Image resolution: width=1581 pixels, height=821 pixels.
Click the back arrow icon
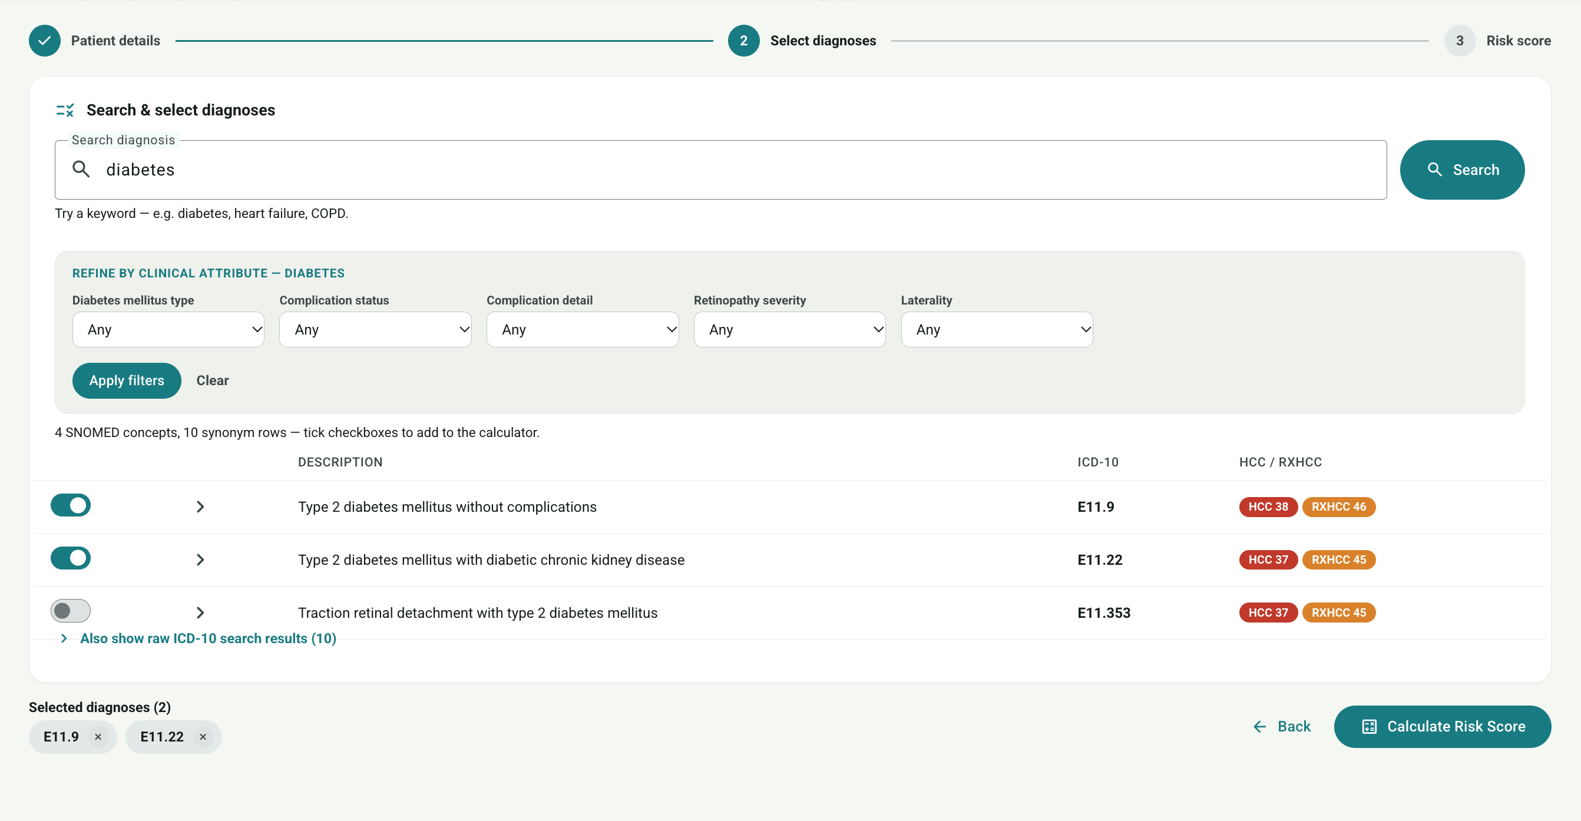click(x=1259, y=727)
